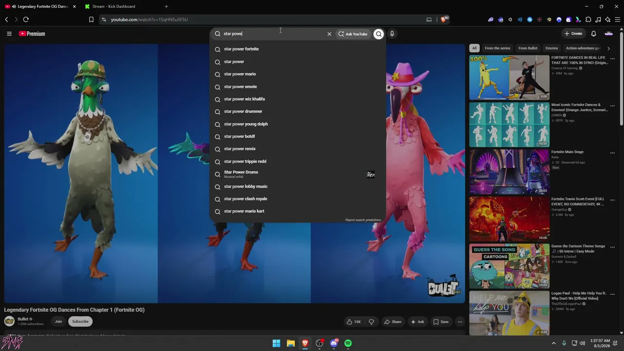The width and height of the screenshot is (624, 351).
Task: Select 'star power lobby music' suggestion
Action: coord(297,187)
